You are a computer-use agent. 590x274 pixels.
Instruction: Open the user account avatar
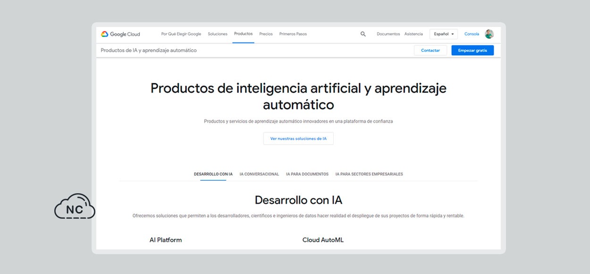click(489, 34)
